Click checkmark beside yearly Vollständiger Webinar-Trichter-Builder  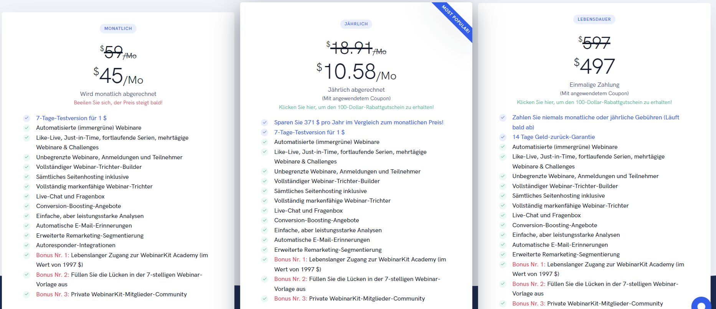pos(264,181)
